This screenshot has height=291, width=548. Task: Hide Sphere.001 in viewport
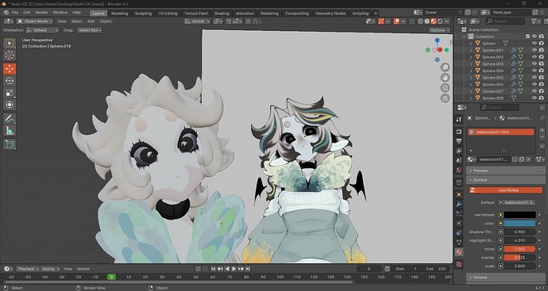pos(534,50)
